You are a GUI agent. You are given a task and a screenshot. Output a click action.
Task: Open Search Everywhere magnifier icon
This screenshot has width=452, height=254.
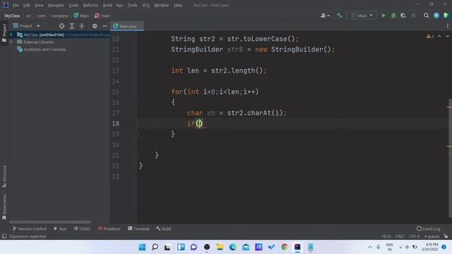426,16
